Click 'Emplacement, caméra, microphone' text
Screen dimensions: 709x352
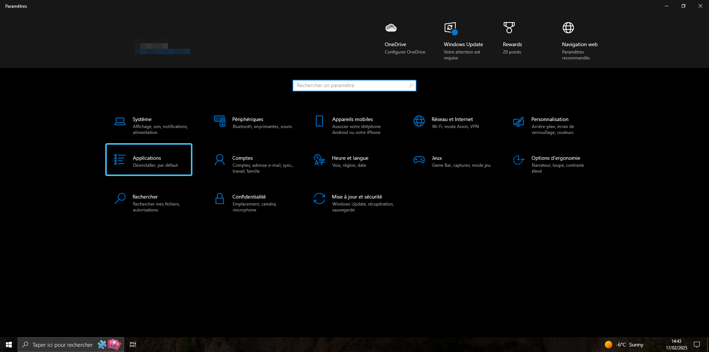coord(254,207)
